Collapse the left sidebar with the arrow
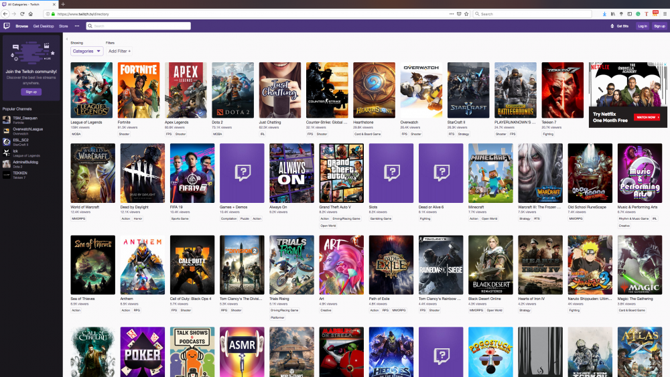Viewport: 670px width, 377px height. [x=66, y=40]
